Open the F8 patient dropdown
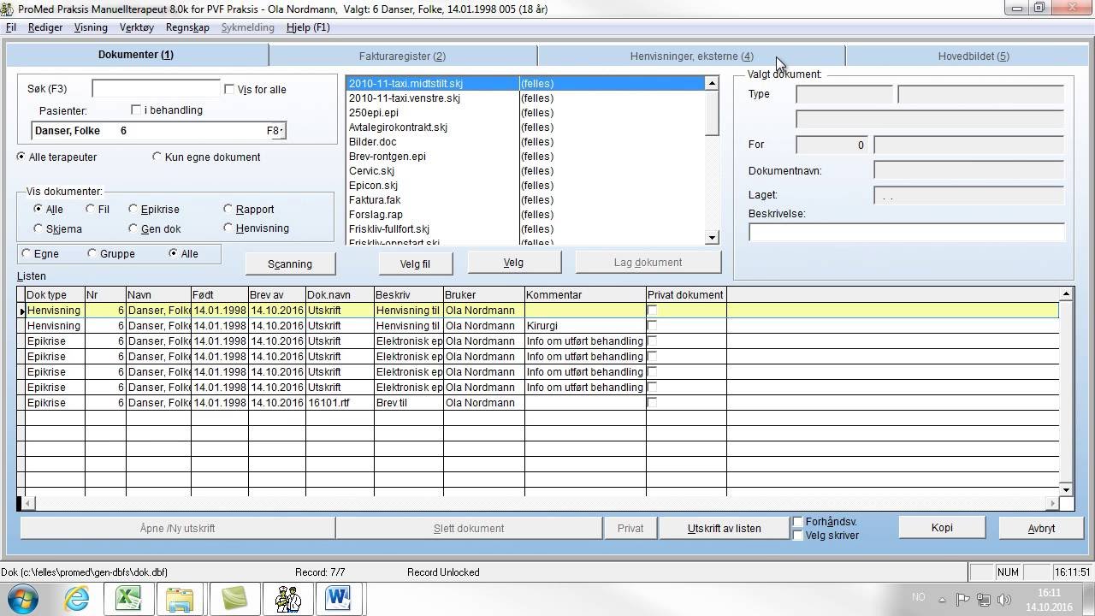The width and height of the screenshot is (1095, 616). 275,131
